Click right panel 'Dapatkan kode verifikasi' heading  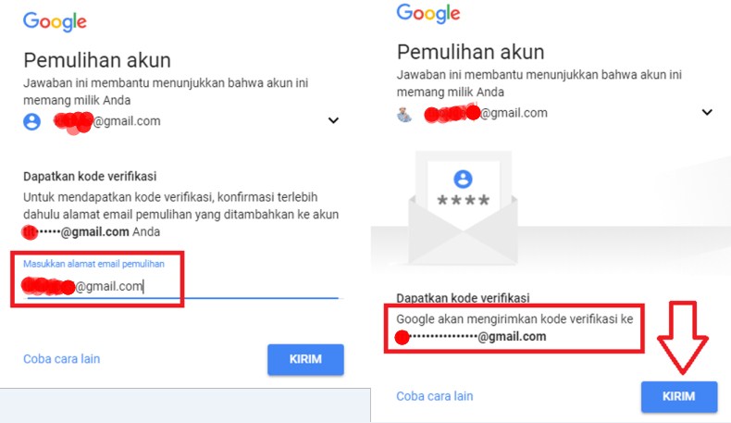pyautogui.click(x=463, y=298)
